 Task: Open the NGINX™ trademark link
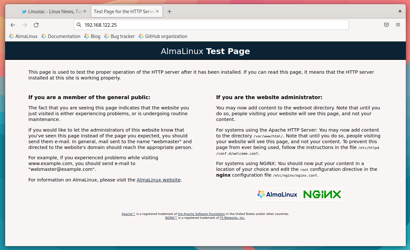171,218
